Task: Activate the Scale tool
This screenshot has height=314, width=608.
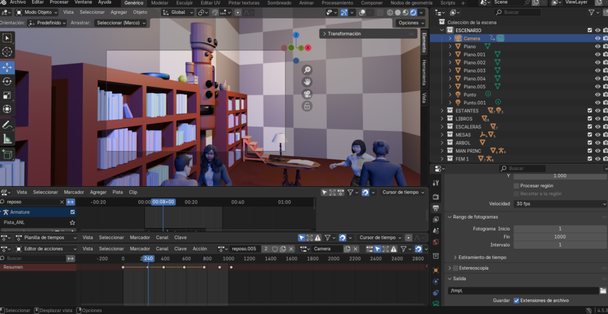Action: (7, 95)
